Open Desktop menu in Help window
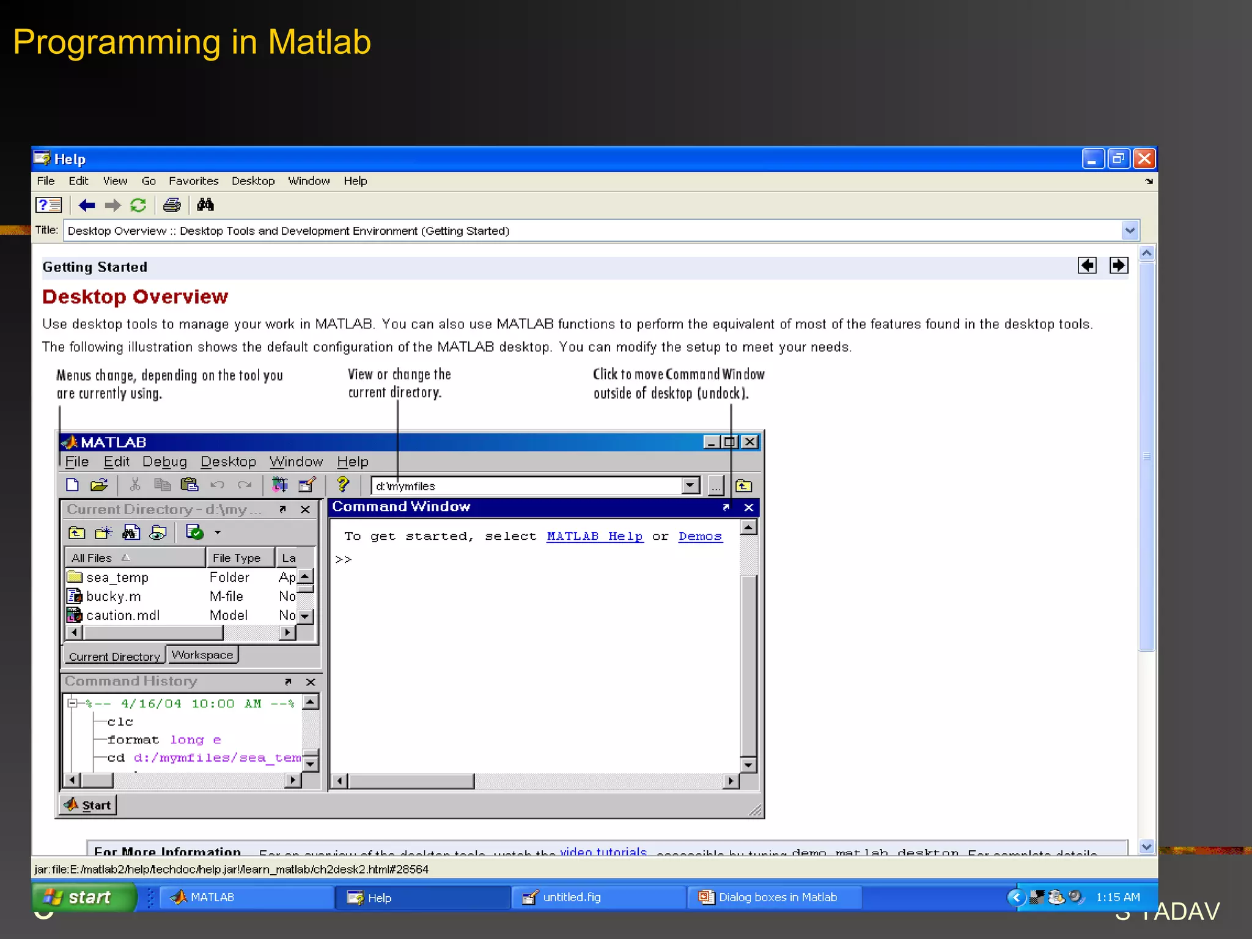The image size is (1252, 939). (x=253, y=181)
